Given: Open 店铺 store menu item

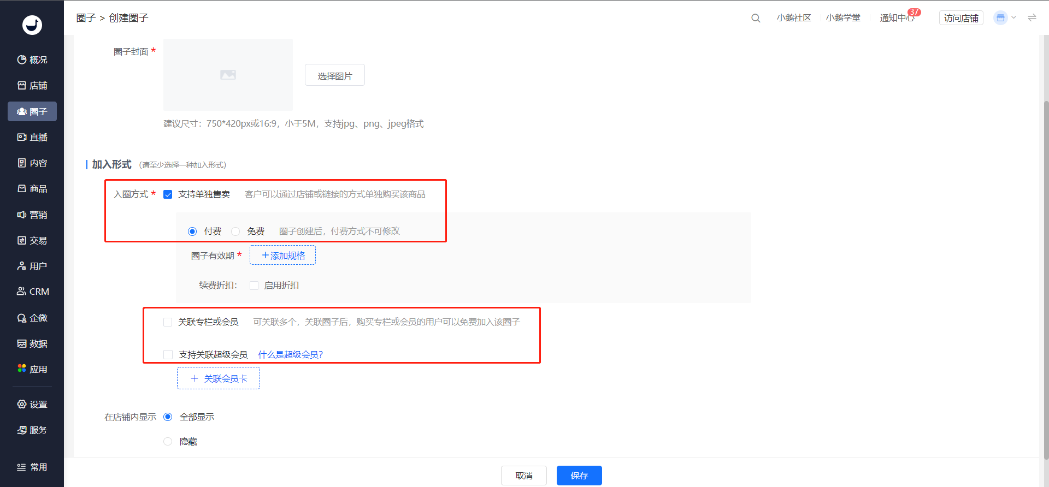Looking at the screenshot, I should point(32,85).
